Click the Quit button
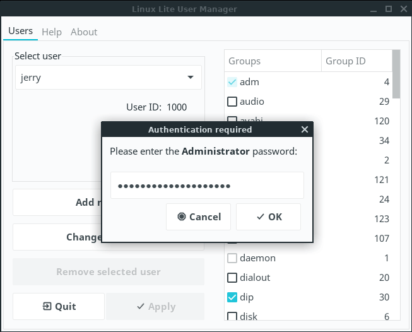This screenshot has width=412, height=332. 59,306
